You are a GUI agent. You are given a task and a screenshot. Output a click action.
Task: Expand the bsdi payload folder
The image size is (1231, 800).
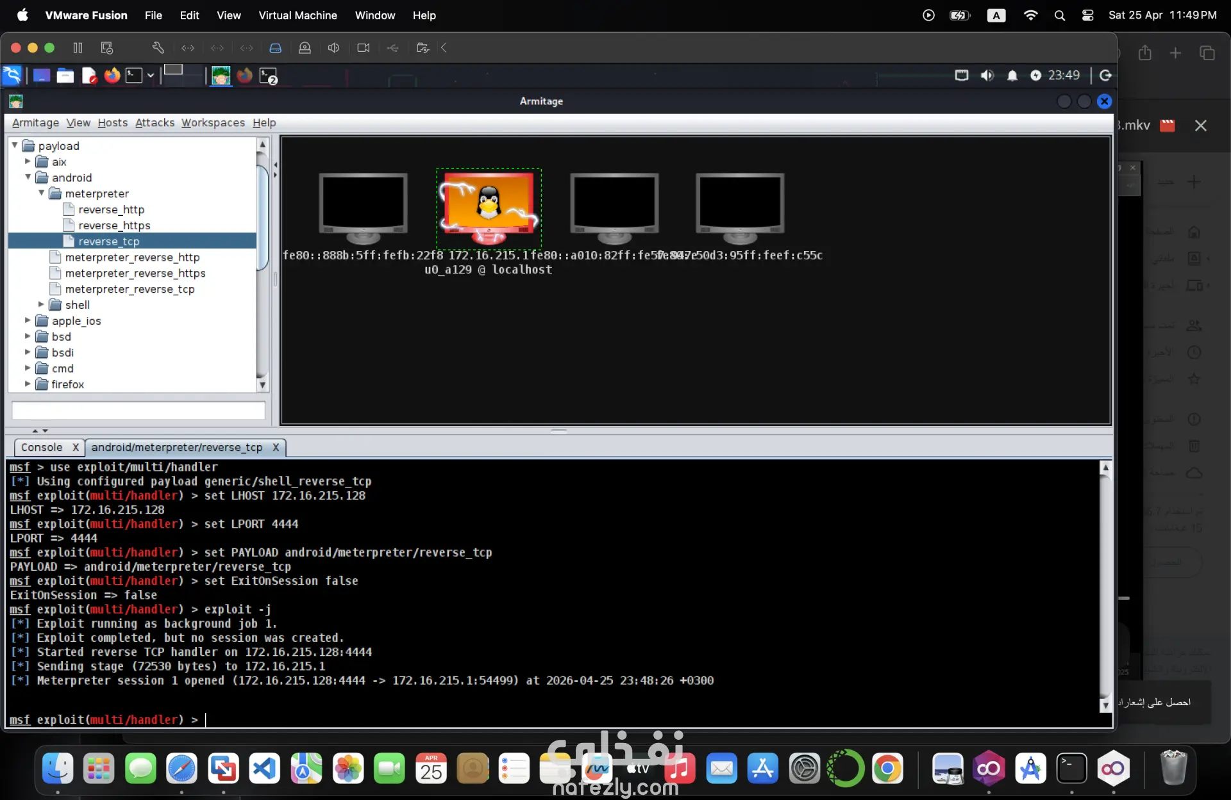(x=28, y=352)
